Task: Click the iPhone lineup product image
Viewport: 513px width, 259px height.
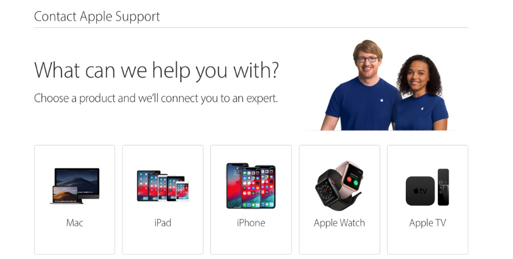Action: 251,185
